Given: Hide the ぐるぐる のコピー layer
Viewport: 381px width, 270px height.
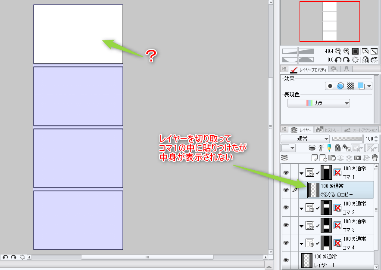Looking at the screenshot, I should pyautogui.click(x=286, y=190).
